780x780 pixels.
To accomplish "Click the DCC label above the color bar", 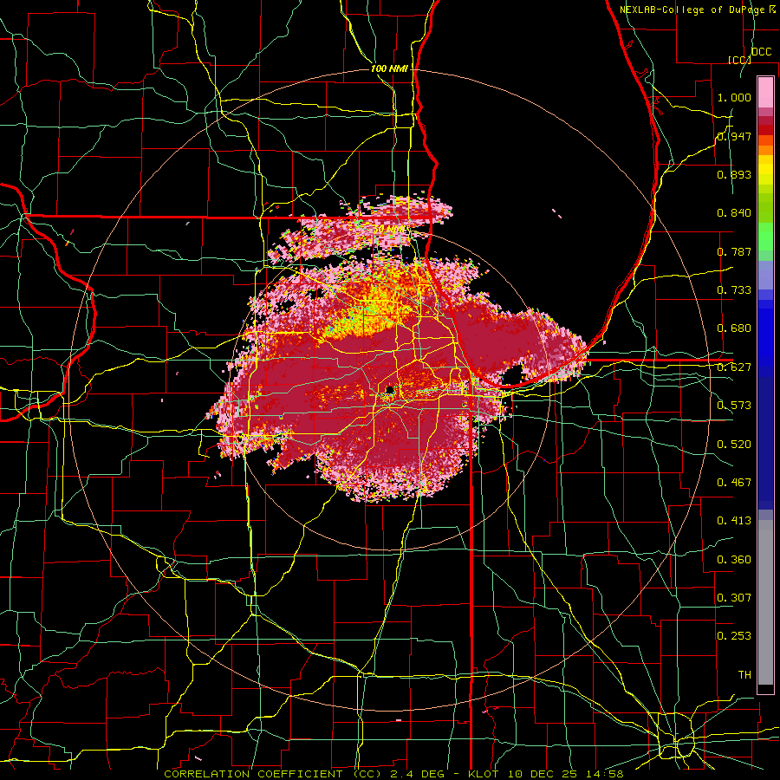I will [762, 52].
